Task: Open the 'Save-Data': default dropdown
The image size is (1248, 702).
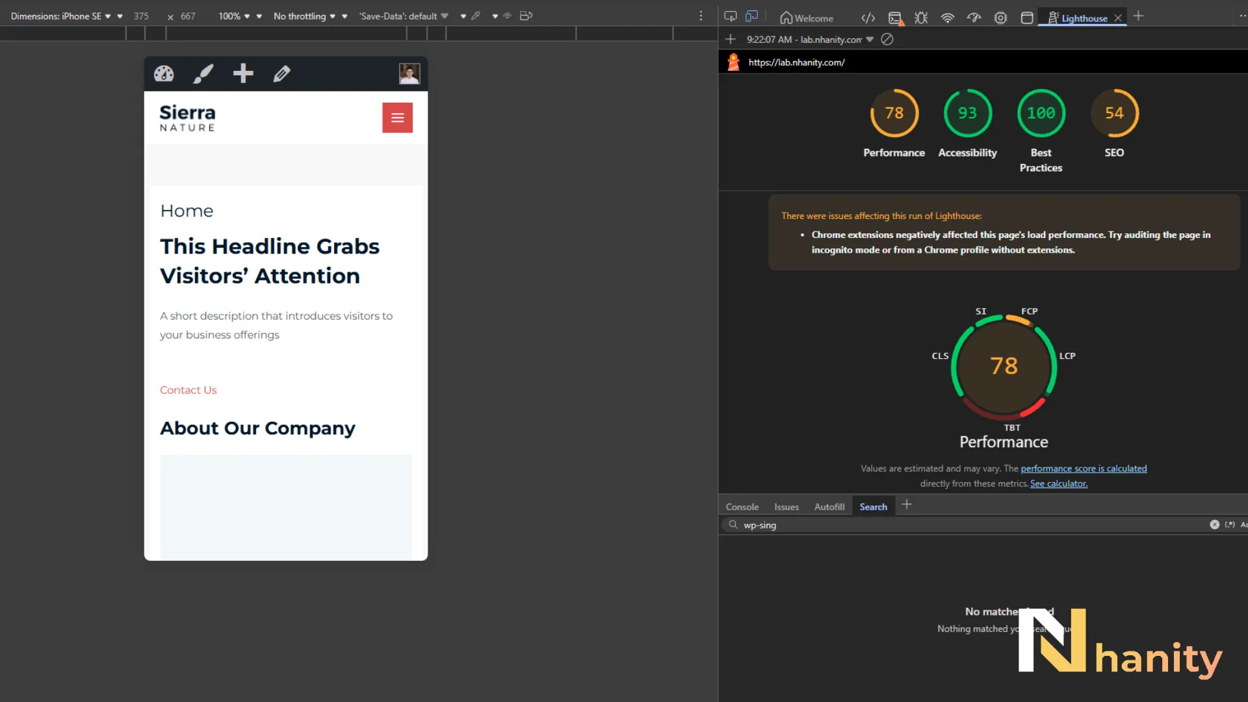Action: point(404,16)
